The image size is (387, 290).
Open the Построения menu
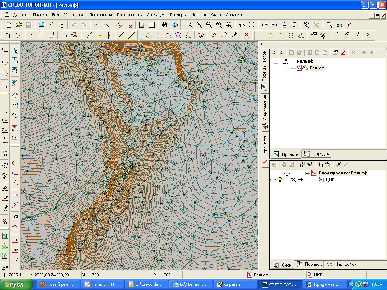tap(101, 15)
